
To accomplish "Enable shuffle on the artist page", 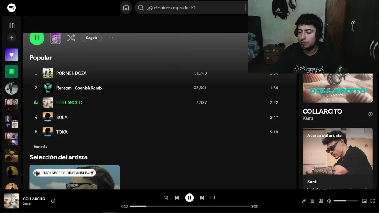I will (71, 38).
